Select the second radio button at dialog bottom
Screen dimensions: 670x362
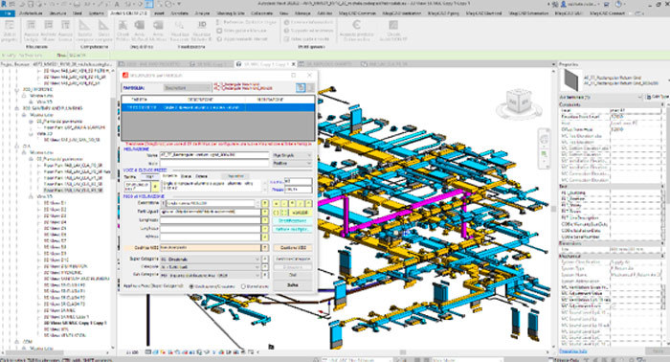tap(243, 286)
